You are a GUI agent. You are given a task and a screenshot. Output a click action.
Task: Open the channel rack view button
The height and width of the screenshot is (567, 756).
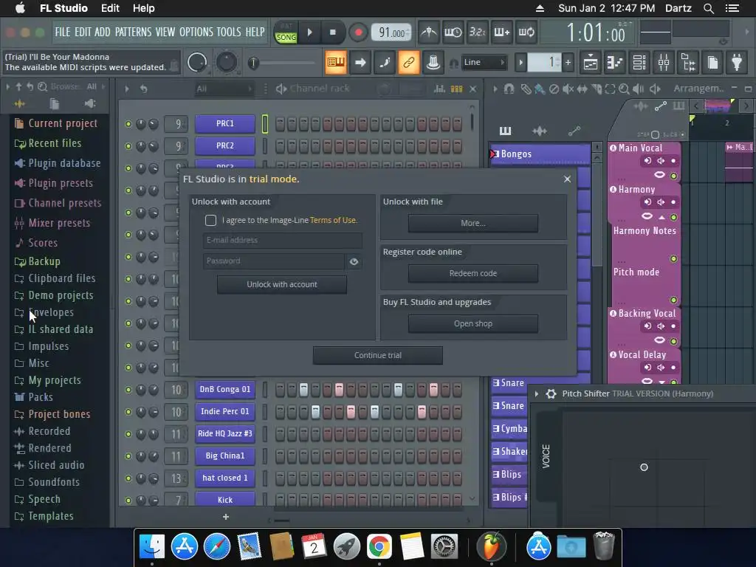pos(639,63)
